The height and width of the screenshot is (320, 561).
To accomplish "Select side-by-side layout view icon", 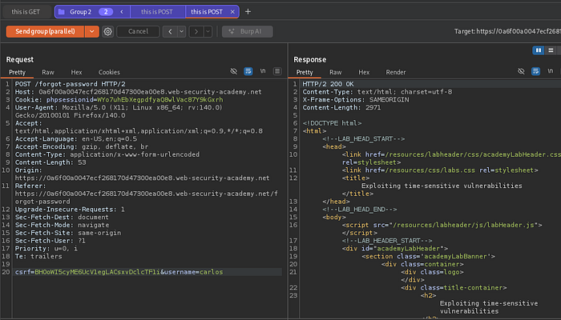I will [539, 50].
